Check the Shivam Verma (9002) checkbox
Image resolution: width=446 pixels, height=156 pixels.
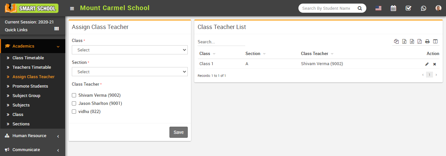click(x=74, y=95)
